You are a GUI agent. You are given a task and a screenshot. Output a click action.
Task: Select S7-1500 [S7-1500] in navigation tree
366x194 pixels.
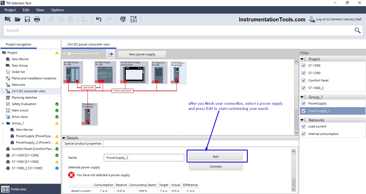(x=25, y=162)
